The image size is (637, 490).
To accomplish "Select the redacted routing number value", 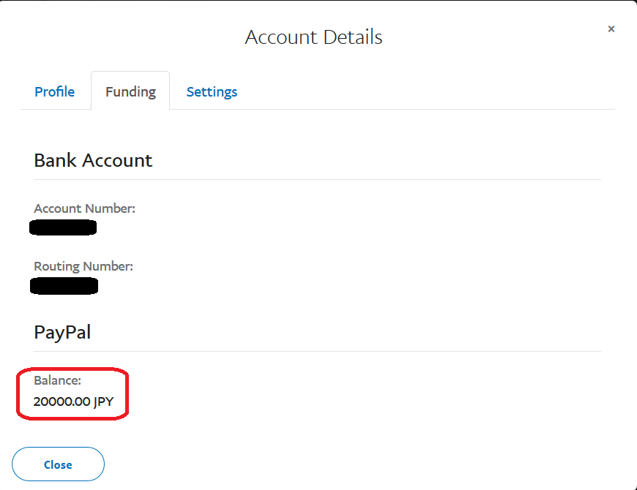I will [64, 285].
